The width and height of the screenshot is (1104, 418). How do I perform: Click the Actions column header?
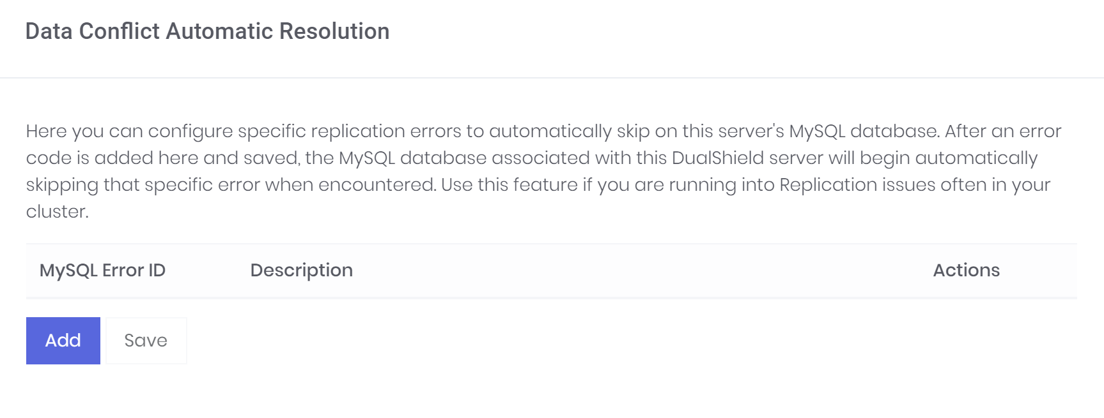(x=966, y=271)
